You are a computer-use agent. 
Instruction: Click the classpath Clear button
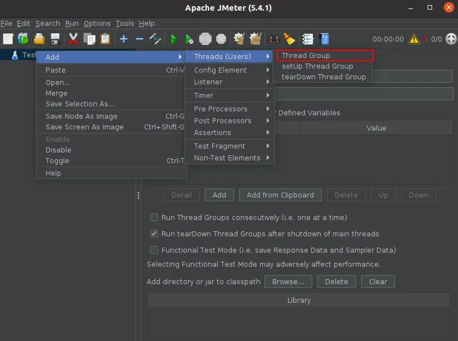(x=378, y=282)
